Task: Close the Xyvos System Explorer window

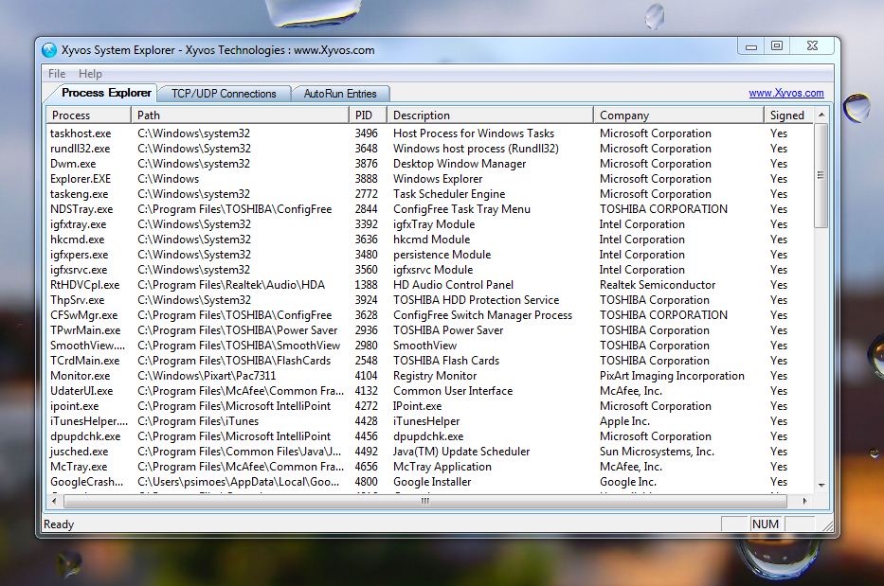Action: coord(812,46)
